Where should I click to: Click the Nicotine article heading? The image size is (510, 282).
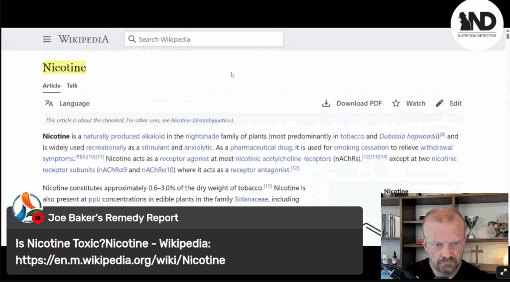pyautogui.click(x=64, y=67)
